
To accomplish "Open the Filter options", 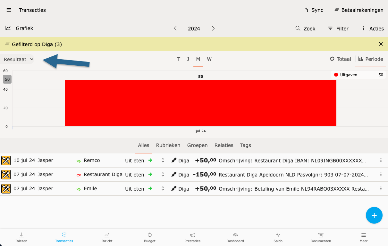I will click(338, 29).
